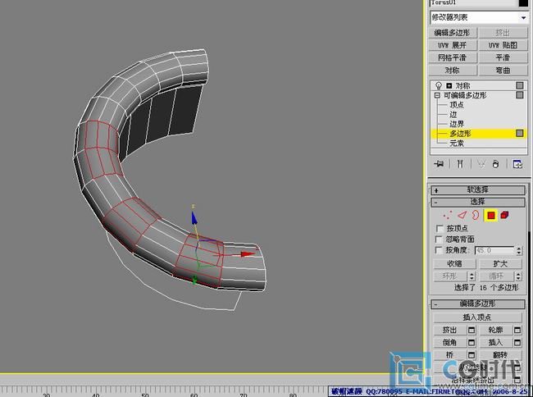Click the 编辑多边形 modifier button
Screen dimensions: 533x397
[x=453, y=33]
